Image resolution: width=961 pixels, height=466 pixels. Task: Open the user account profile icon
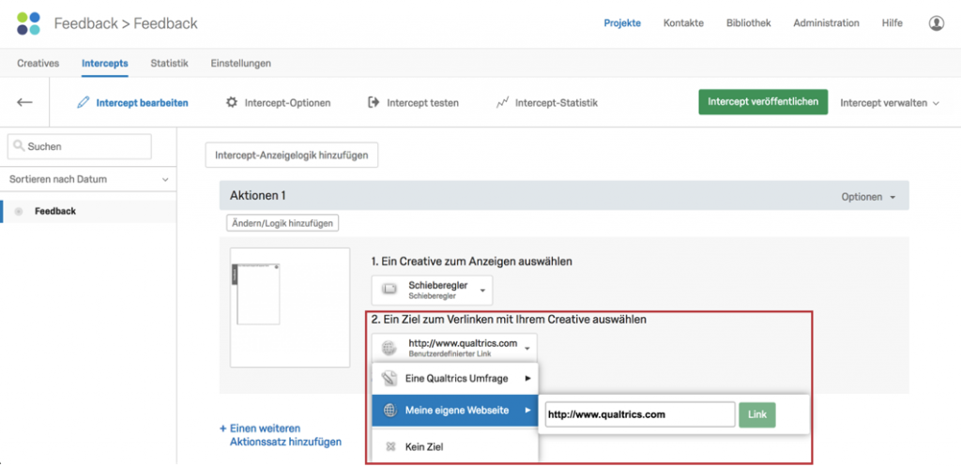(x=936, y=23)
